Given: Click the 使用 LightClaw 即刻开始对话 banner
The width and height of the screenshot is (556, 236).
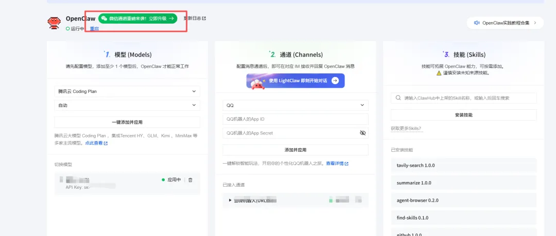Looking at the screenshot, I should coord(296,81).
